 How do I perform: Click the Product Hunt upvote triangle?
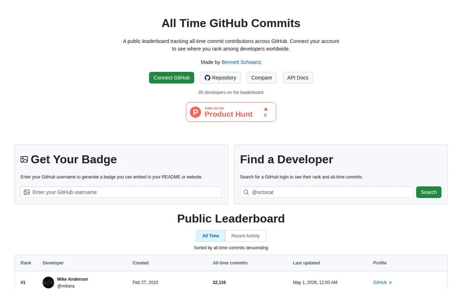pos(266,109)
